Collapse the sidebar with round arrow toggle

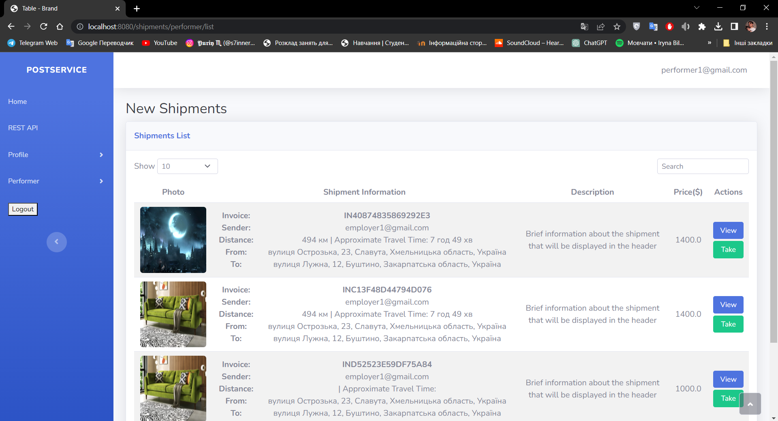(x=57, y=242)
